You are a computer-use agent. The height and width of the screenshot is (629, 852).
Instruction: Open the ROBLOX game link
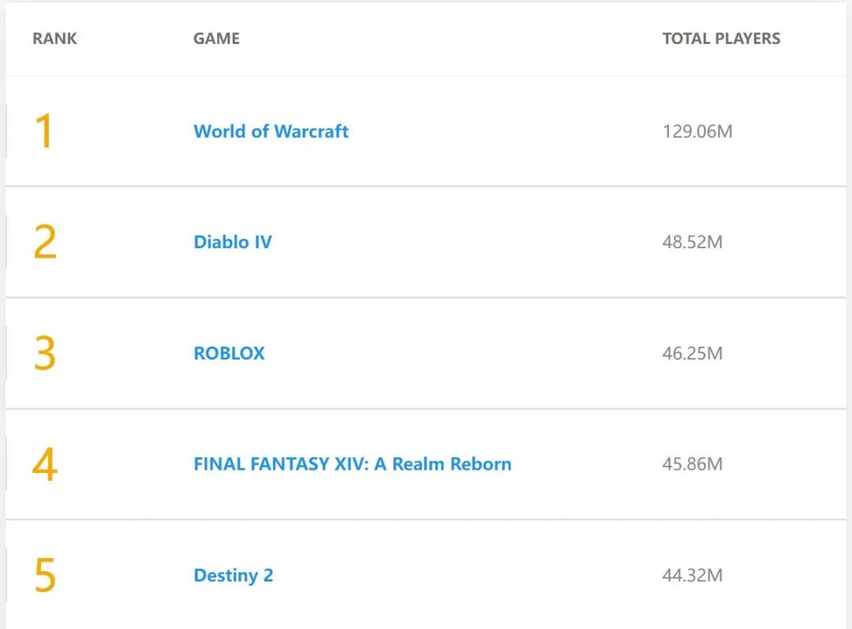point(229,353)
